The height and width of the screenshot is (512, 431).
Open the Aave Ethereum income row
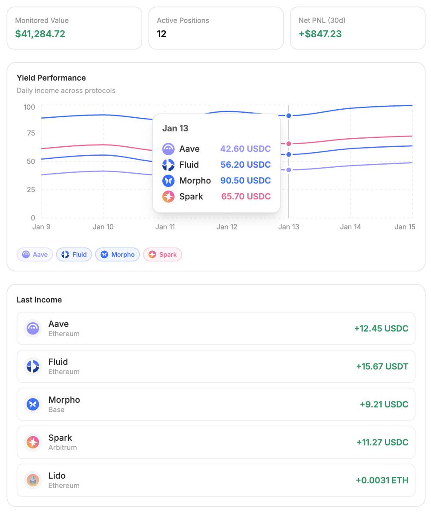pos(216,329)
